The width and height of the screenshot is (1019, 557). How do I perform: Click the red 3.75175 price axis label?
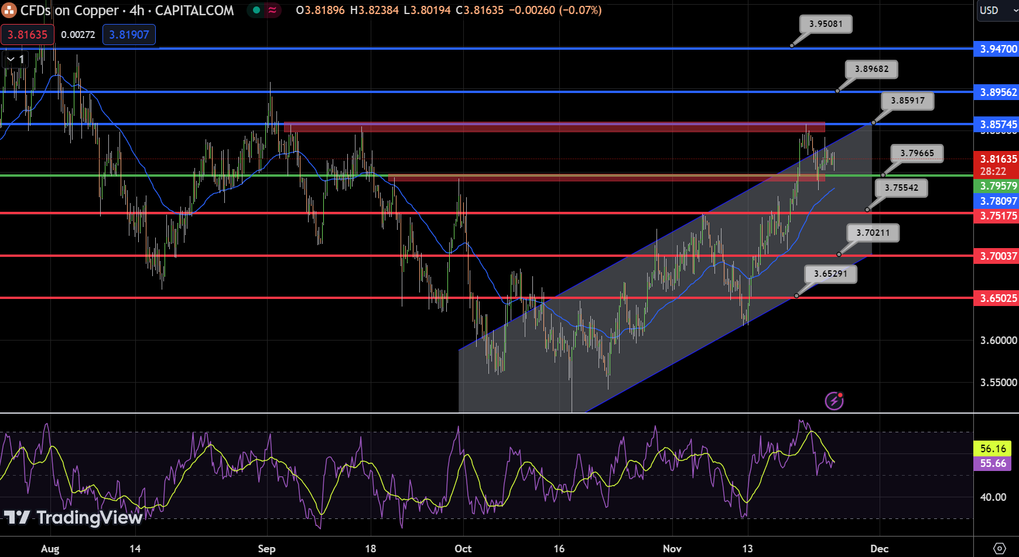click(x=997, y=216)
